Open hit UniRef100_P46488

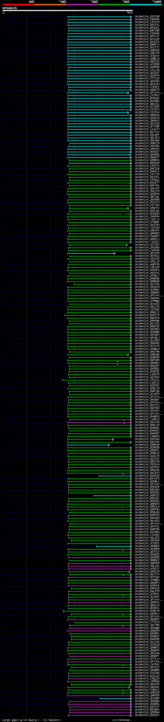point(147,19)
